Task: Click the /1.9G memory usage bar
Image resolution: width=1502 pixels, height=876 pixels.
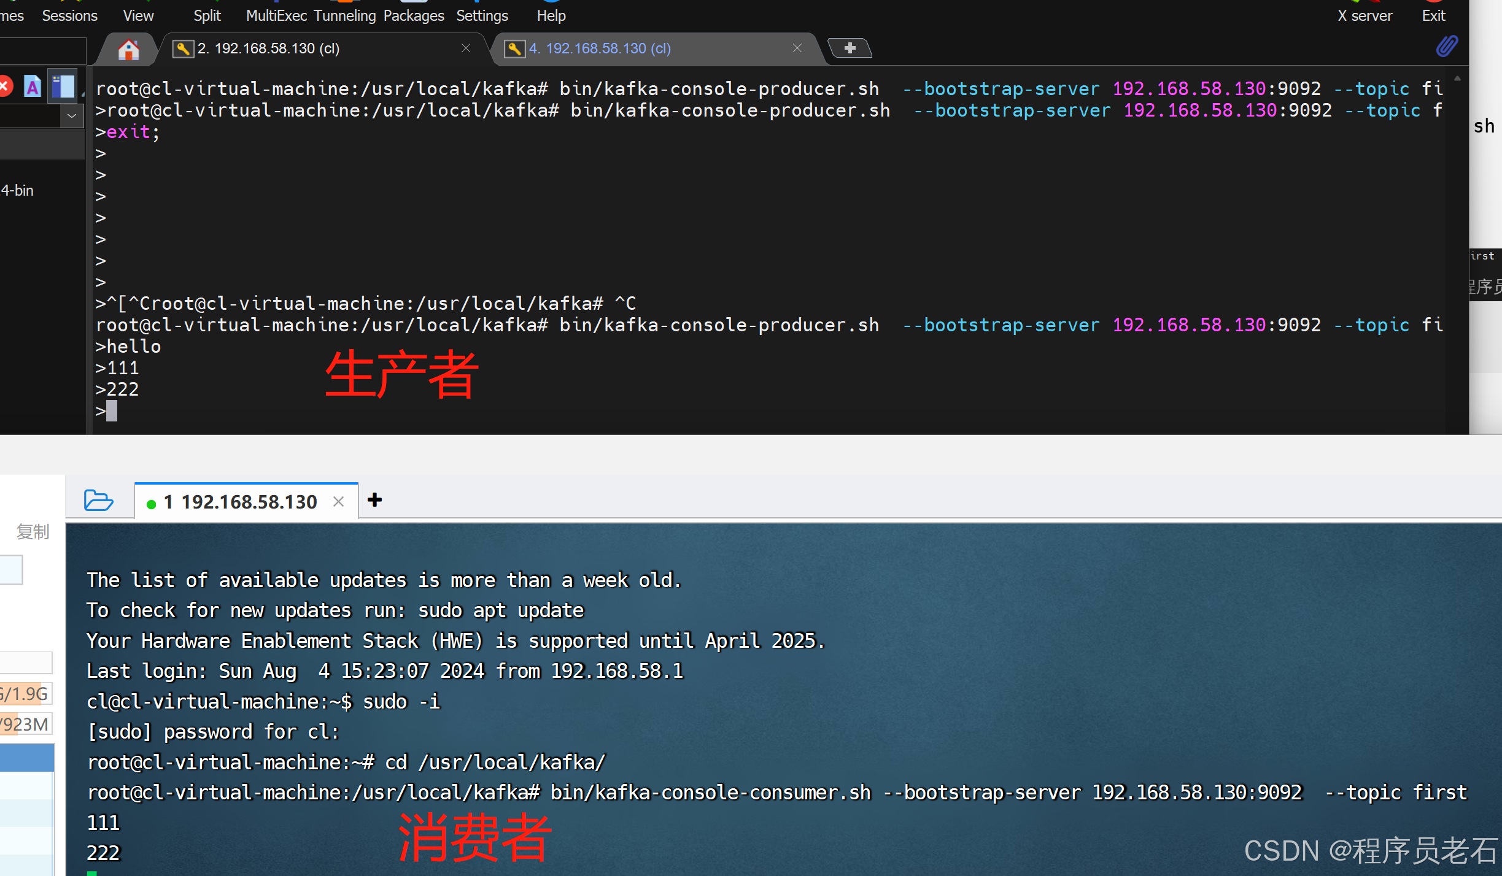Action: pyautogui.click(x=26, y=694)
